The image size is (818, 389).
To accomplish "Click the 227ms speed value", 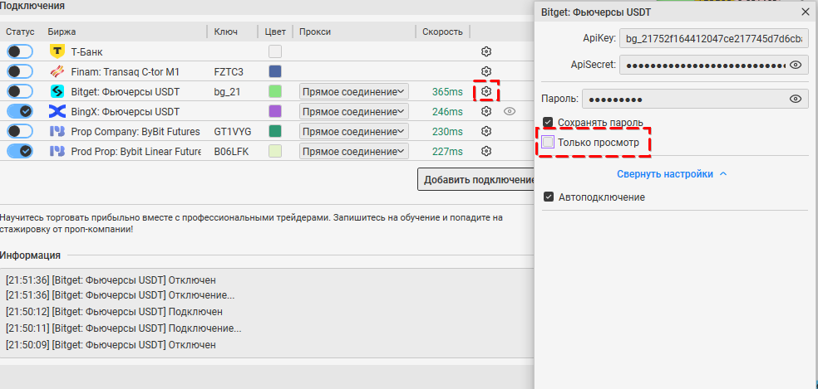I will (447, 152).
